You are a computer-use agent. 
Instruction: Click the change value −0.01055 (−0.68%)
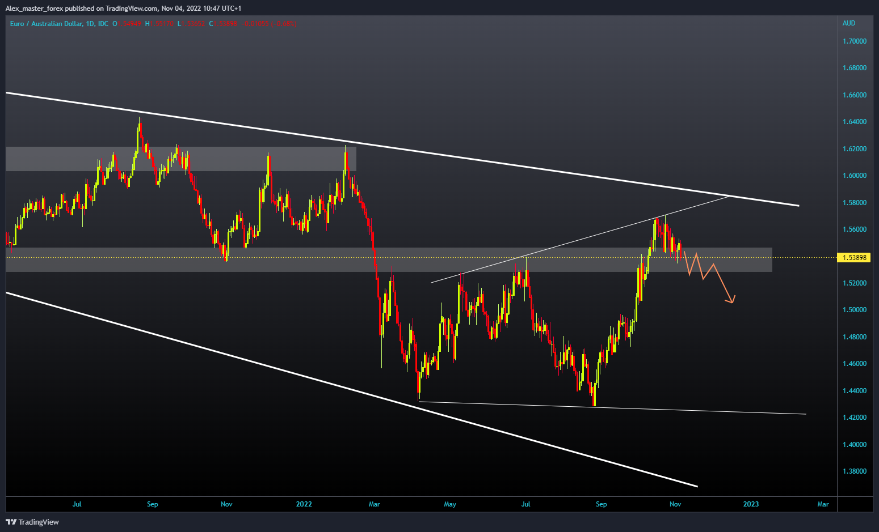click(x=269, y=24)
